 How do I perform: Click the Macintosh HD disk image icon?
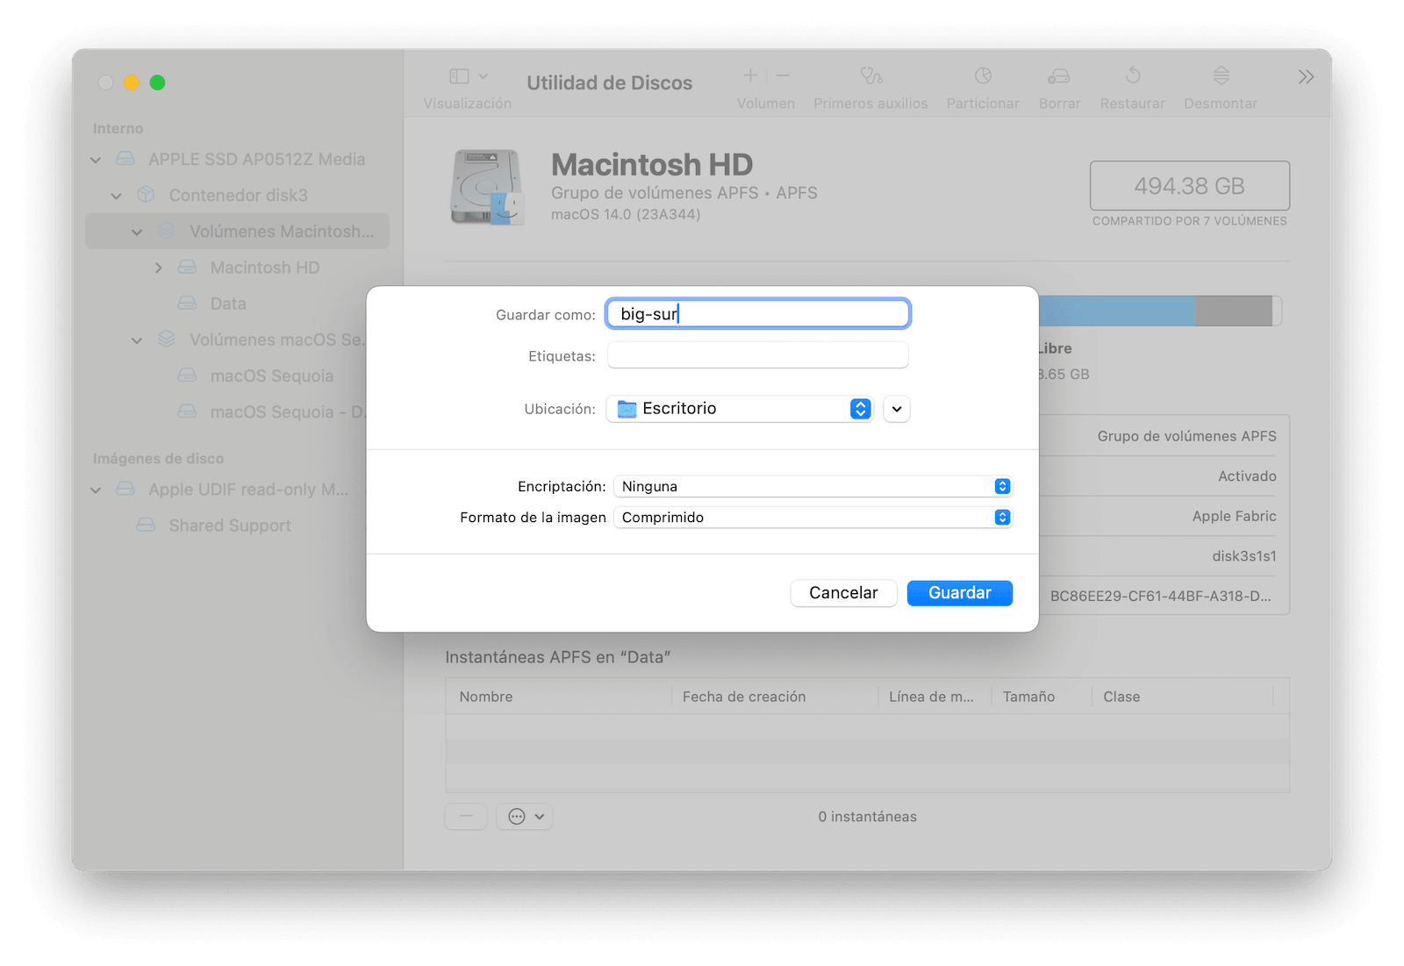coord(487,187)
